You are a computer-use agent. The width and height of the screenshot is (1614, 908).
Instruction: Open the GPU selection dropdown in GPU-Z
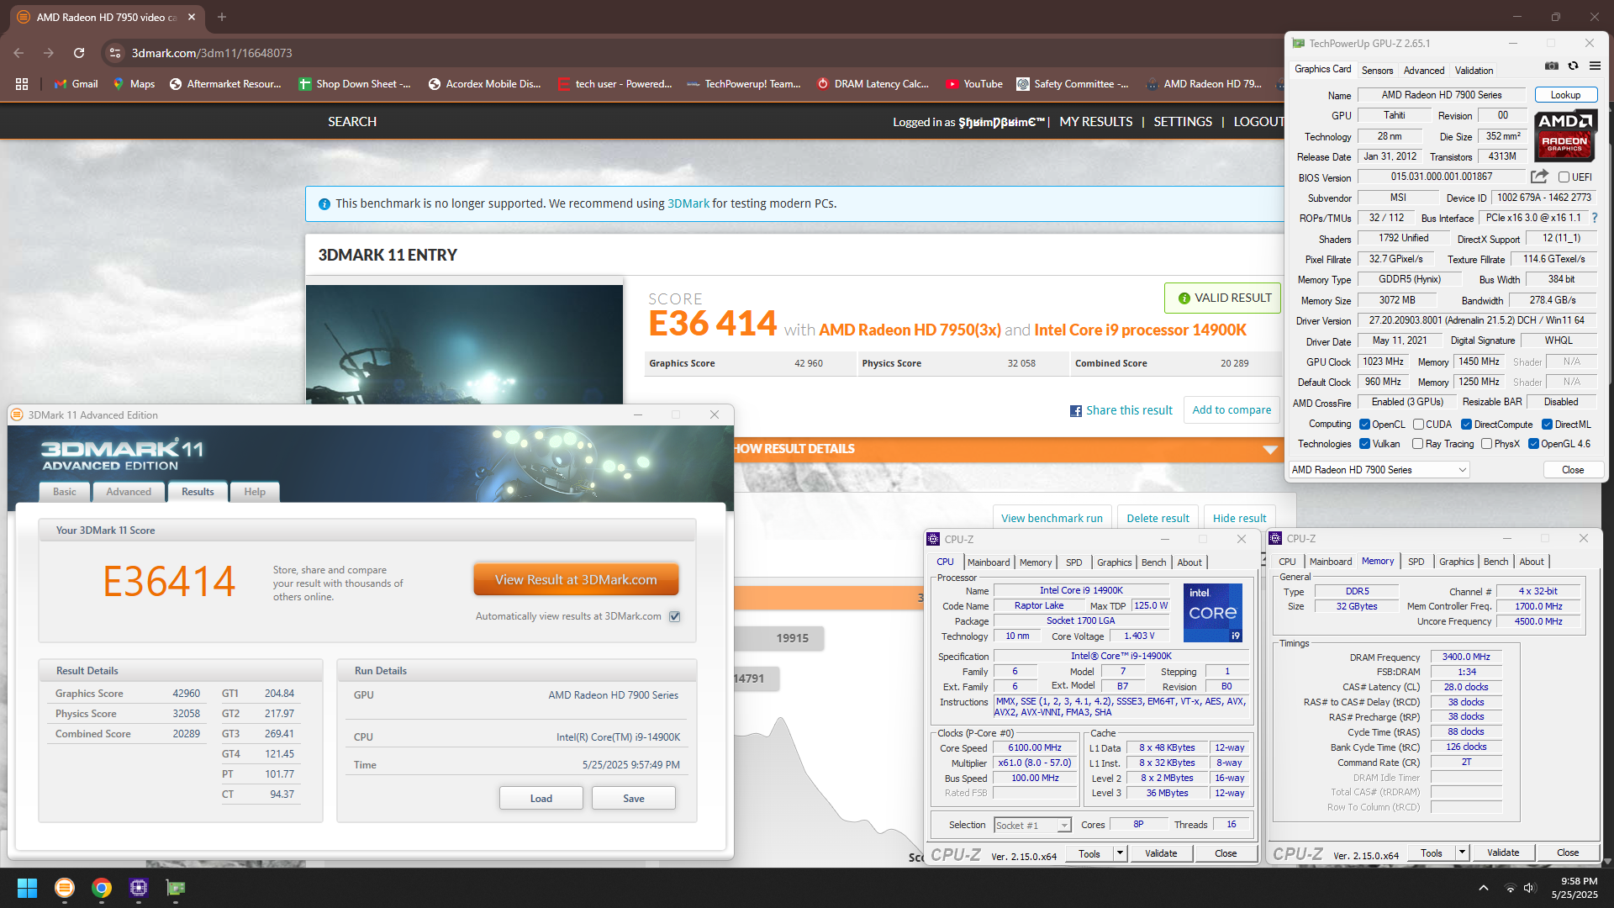(x=1379, y=470)
